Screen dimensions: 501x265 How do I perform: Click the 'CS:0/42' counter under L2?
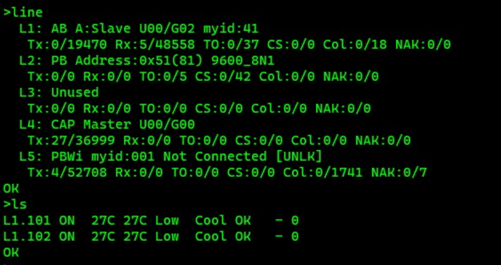223,77
